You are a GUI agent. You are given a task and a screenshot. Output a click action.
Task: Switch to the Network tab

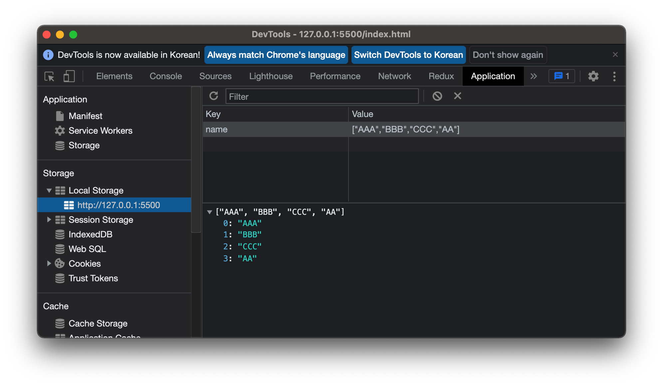[394, 76]
